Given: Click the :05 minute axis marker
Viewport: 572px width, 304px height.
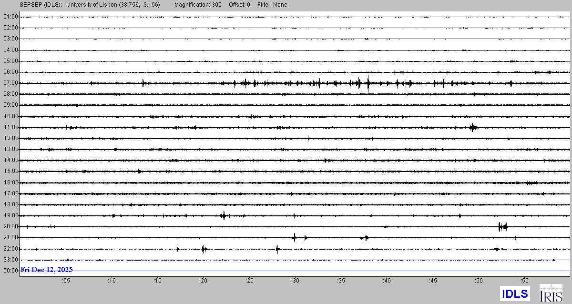Looking at the screenshot, I should pyautogui.click(x=66, y=281).
